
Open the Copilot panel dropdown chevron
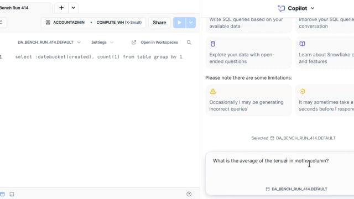click(x=313, y=8)
